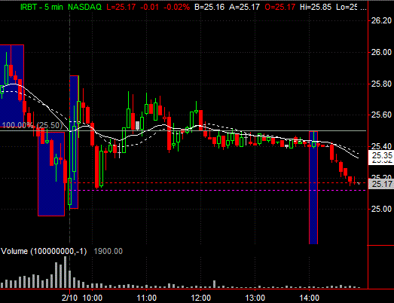Image resolution: width=394 pixels, height=303 pixels.
Task: Click the Hi=25.85 high value
Action: pyautogui.click(x=316, y=7)
